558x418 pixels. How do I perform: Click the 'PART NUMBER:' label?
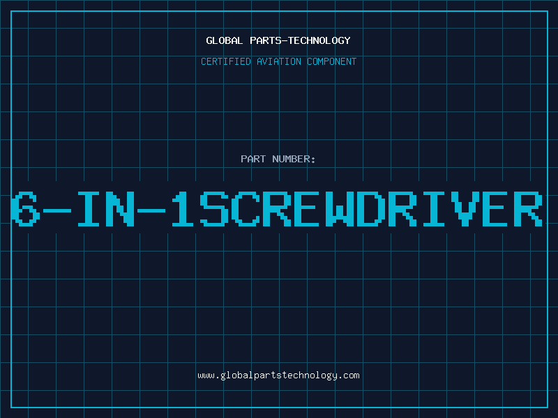[x=278, y=159]
